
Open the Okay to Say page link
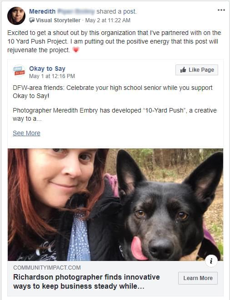tap(47, 69)
